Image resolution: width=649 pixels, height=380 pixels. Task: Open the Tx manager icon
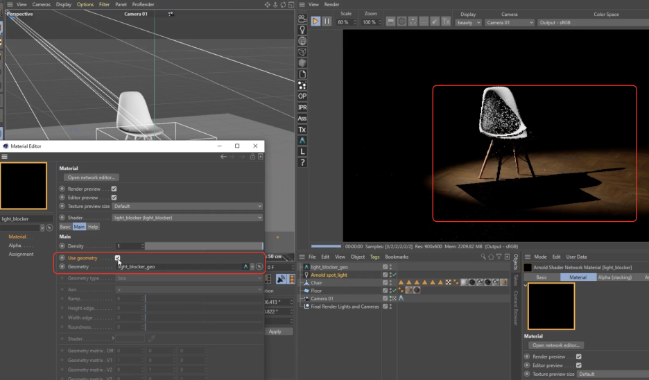(x=302, y=129)
